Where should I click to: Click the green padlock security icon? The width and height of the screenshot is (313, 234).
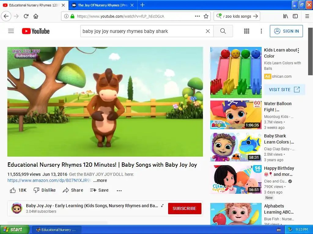click(x=72, y=16)
